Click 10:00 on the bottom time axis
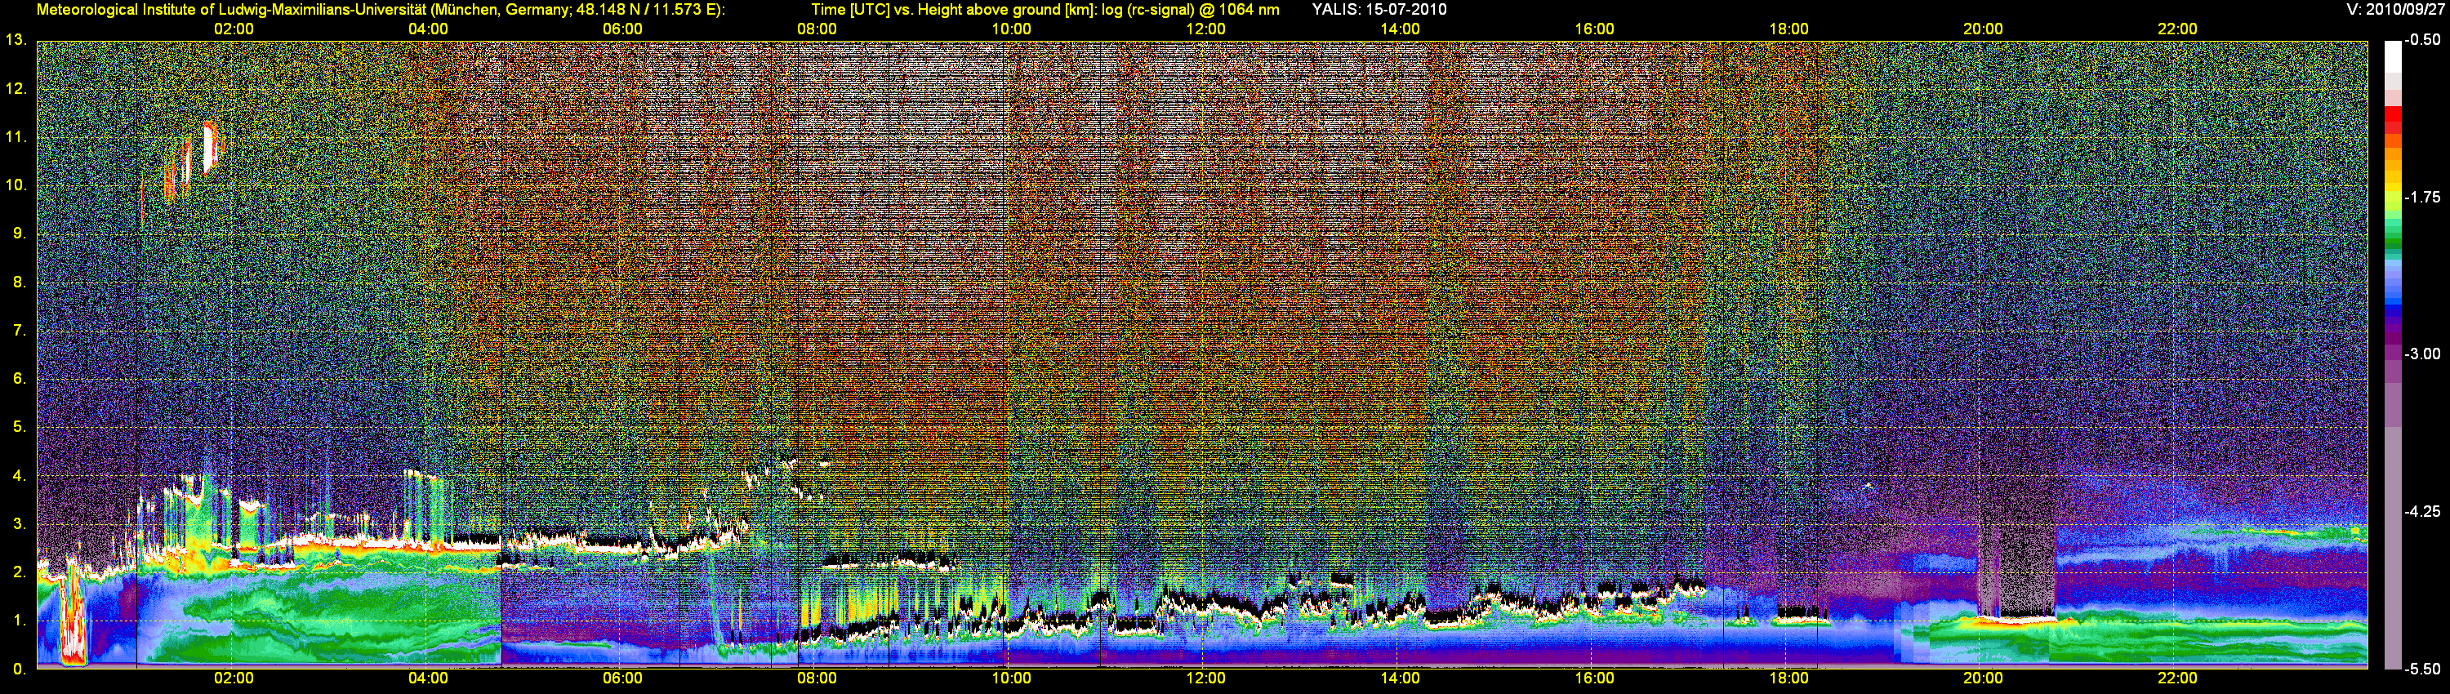This screenshot has width=2450, height=694. (1011, 678)
